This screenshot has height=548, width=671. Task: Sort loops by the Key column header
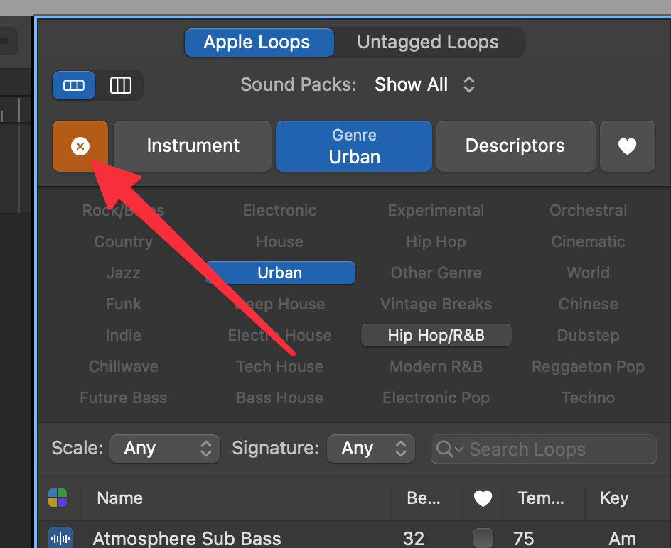tap(615, 498)
